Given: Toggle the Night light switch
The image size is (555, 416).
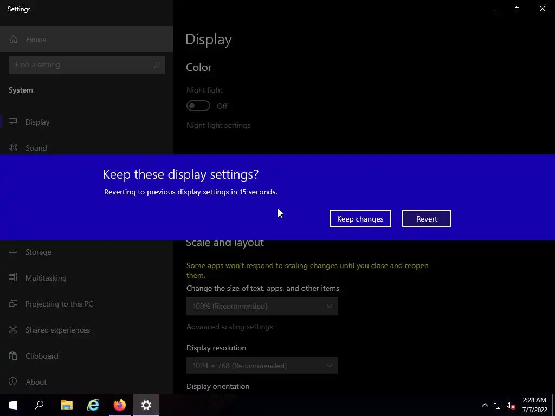Looking at the screenshot, I should coord(198,106).
